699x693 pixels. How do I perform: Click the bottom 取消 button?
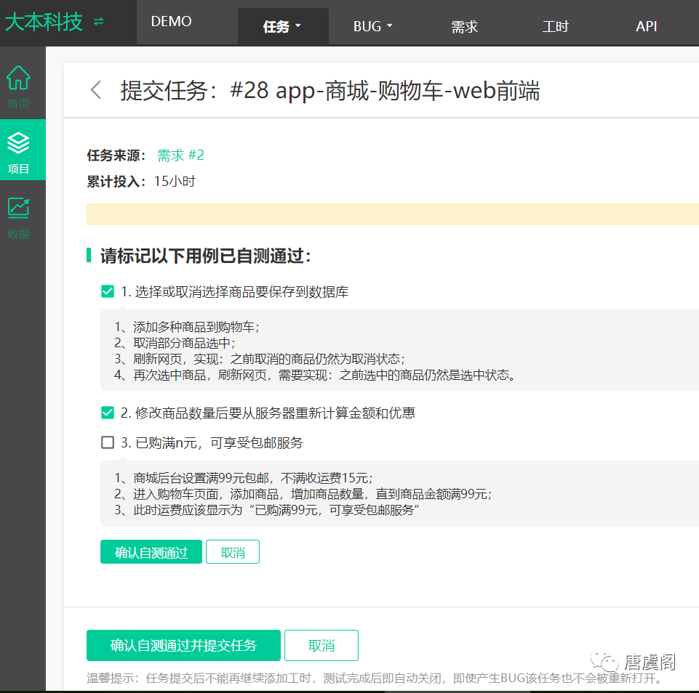click(x=321, y=645)
